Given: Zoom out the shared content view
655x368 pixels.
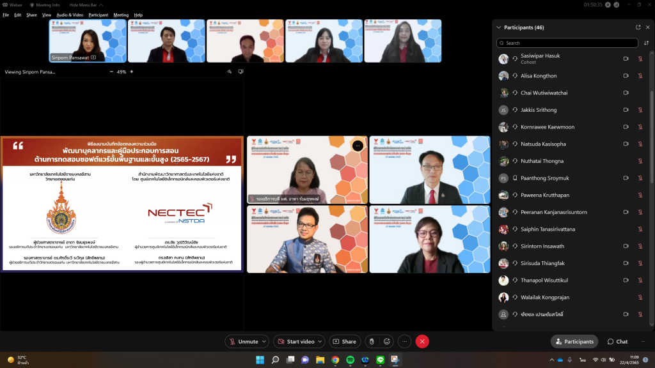Looking at the screenshot, I should [111, 72].
